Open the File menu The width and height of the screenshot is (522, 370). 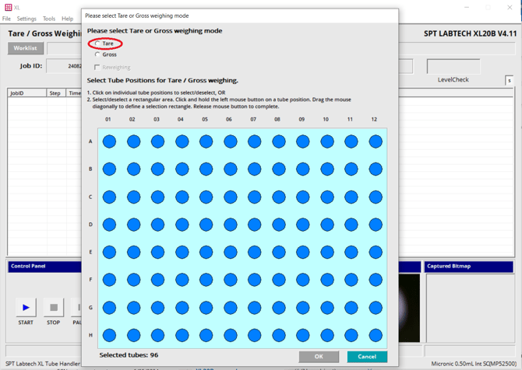[x=6, y=19]
